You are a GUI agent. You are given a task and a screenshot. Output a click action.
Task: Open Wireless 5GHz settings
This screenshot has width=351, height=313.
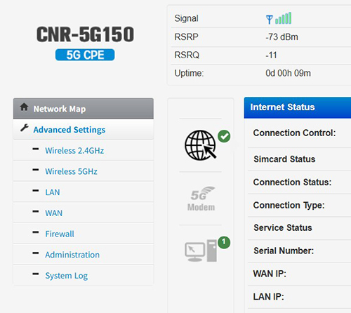pyautogui.click(x=71, y=171)
